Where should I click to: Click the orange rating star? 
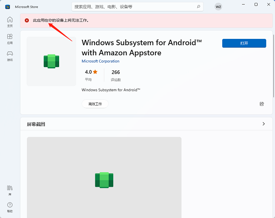click(x=95, y=72)
